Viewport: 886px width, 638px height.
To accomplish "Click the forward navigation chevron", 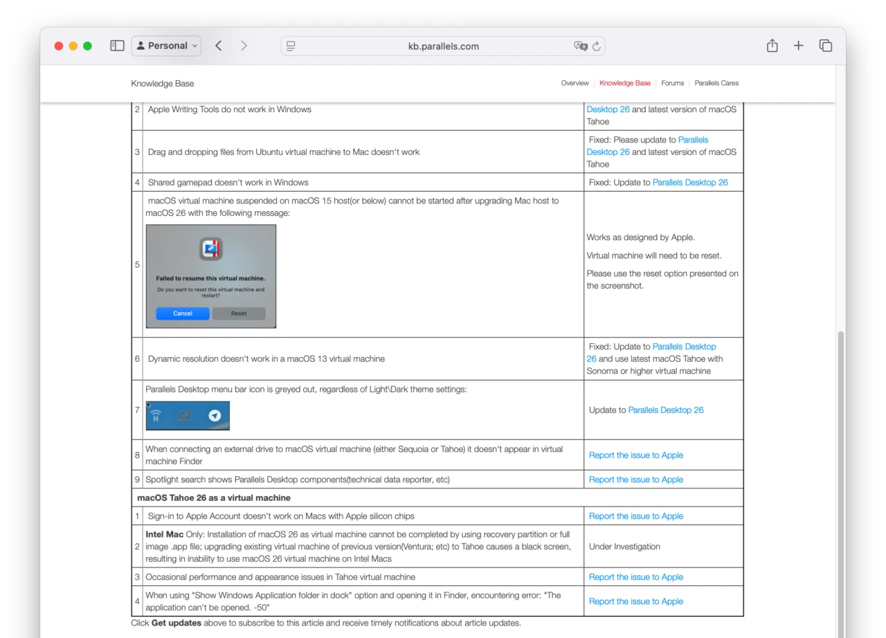I will tap(244, 45).
